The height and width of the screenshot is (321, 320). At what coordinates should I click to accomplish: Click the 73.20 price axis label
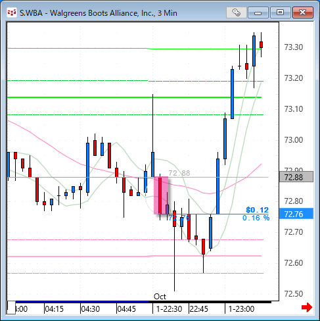294,78
